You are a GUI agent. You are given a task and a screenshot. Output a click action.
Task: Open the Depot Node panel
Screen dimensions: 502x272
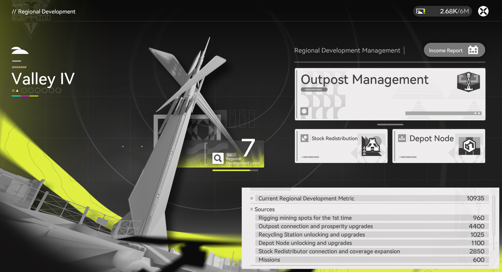click(439, 146)
